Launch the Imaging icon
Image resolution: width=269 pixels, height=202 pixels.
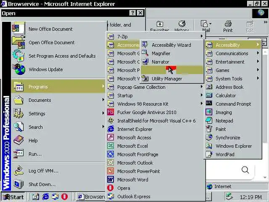click(209, 112)
